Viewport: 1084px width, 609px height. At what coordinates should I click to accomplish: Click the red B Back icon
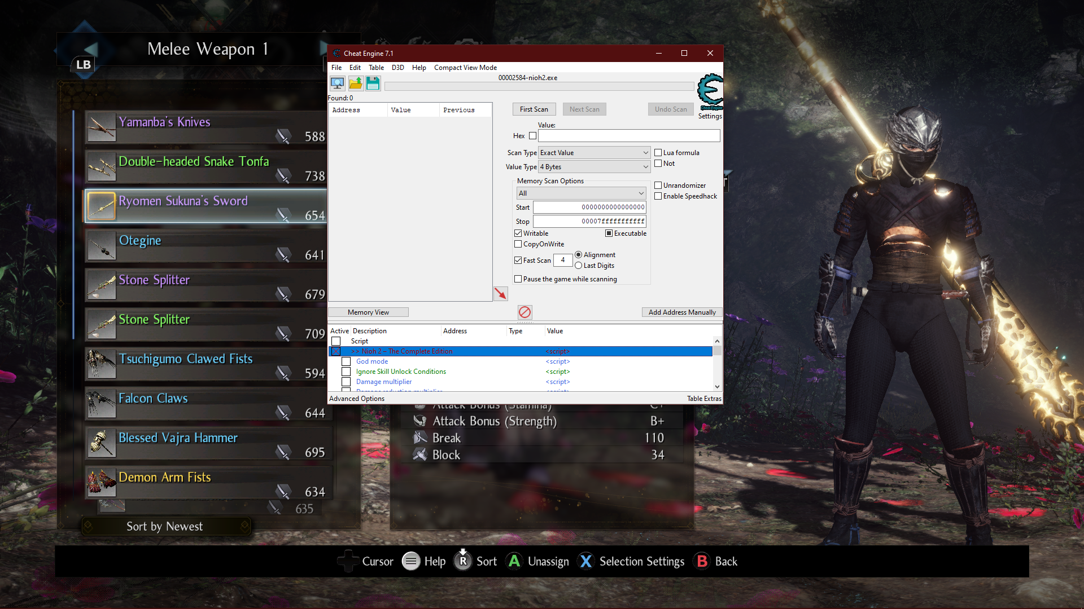tap(702, 561)
